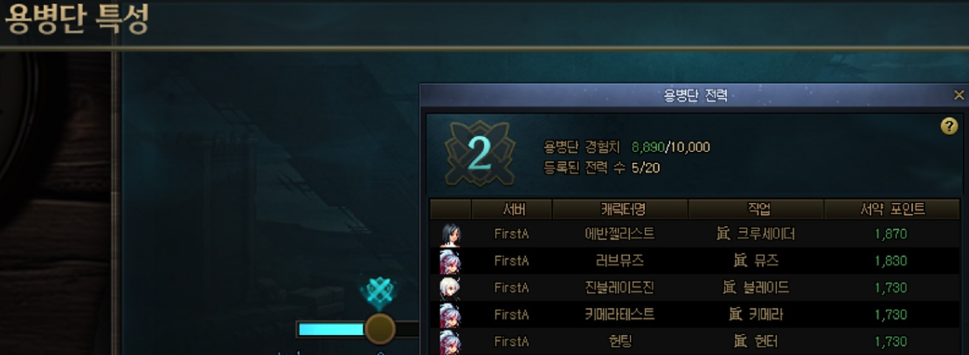Click the 러브뮤즈 character portrait
969x355 pixels.
451,261
